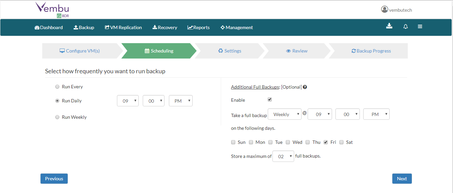The height and width of the screenshot is (193, 453).
Task: Open the hamburger menu icon
Action: 420,26
